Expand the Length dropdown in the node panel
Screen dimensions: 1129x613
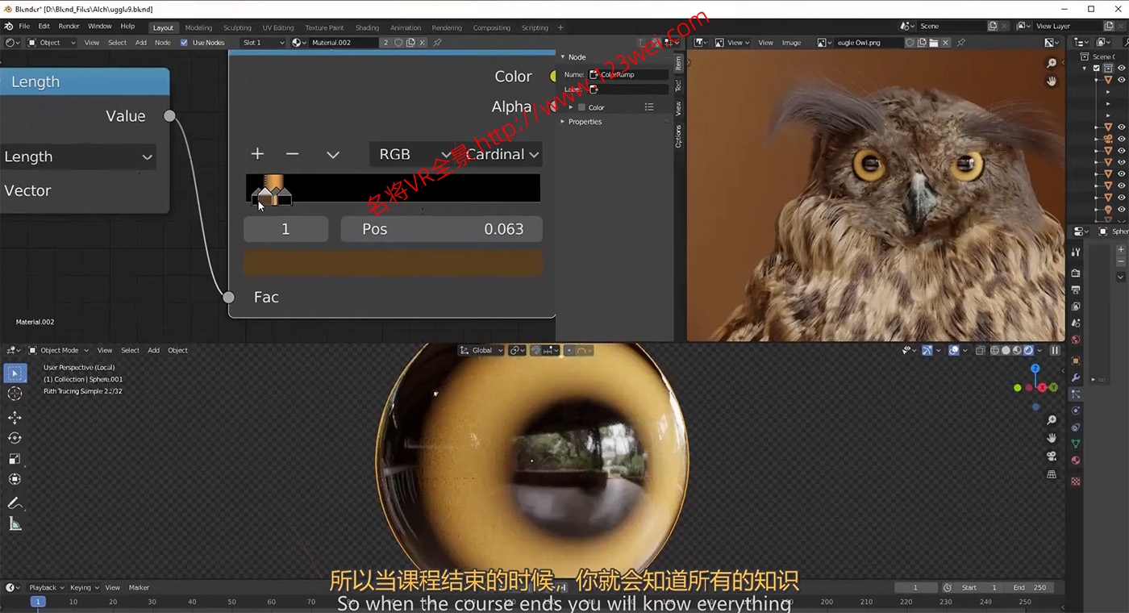click(x=78, y=156)
